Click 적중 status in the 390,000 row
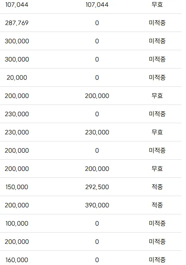The height and width of the screenshot is (265, 186). click(x=157, y=205)
